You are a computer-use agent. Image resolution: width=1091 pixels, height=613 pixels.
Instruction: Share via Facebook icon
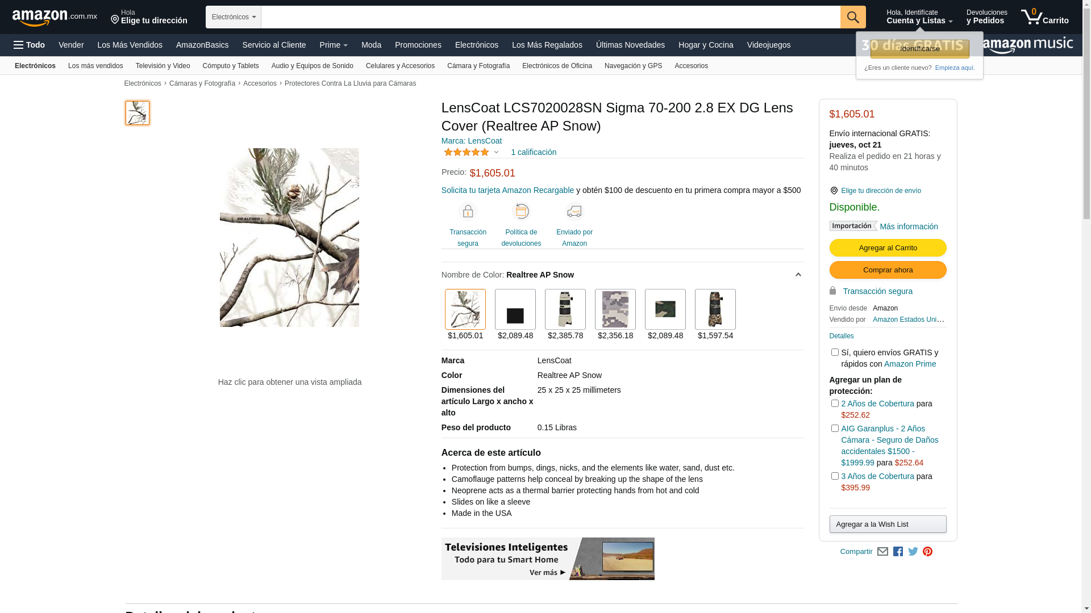[x=898, y=552]
